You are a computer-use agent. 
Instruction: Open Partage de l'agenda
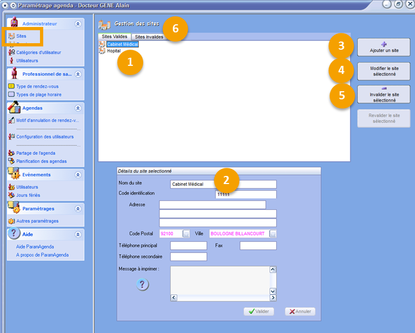click(x=35, y=153)
